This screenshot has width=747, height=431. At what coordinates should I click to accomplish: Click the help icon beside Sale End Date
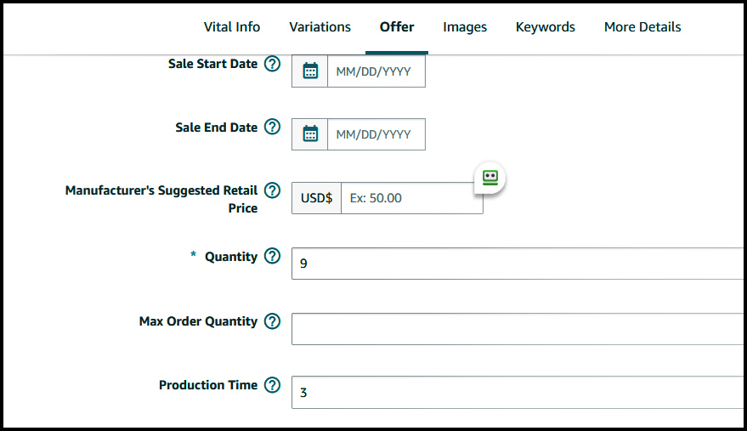273,127
